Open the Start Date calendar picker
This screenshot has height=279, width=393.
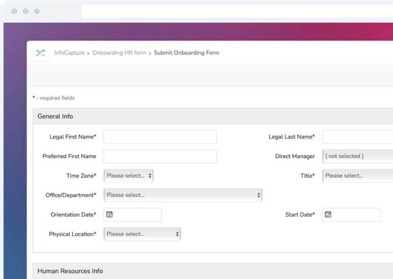327,214
